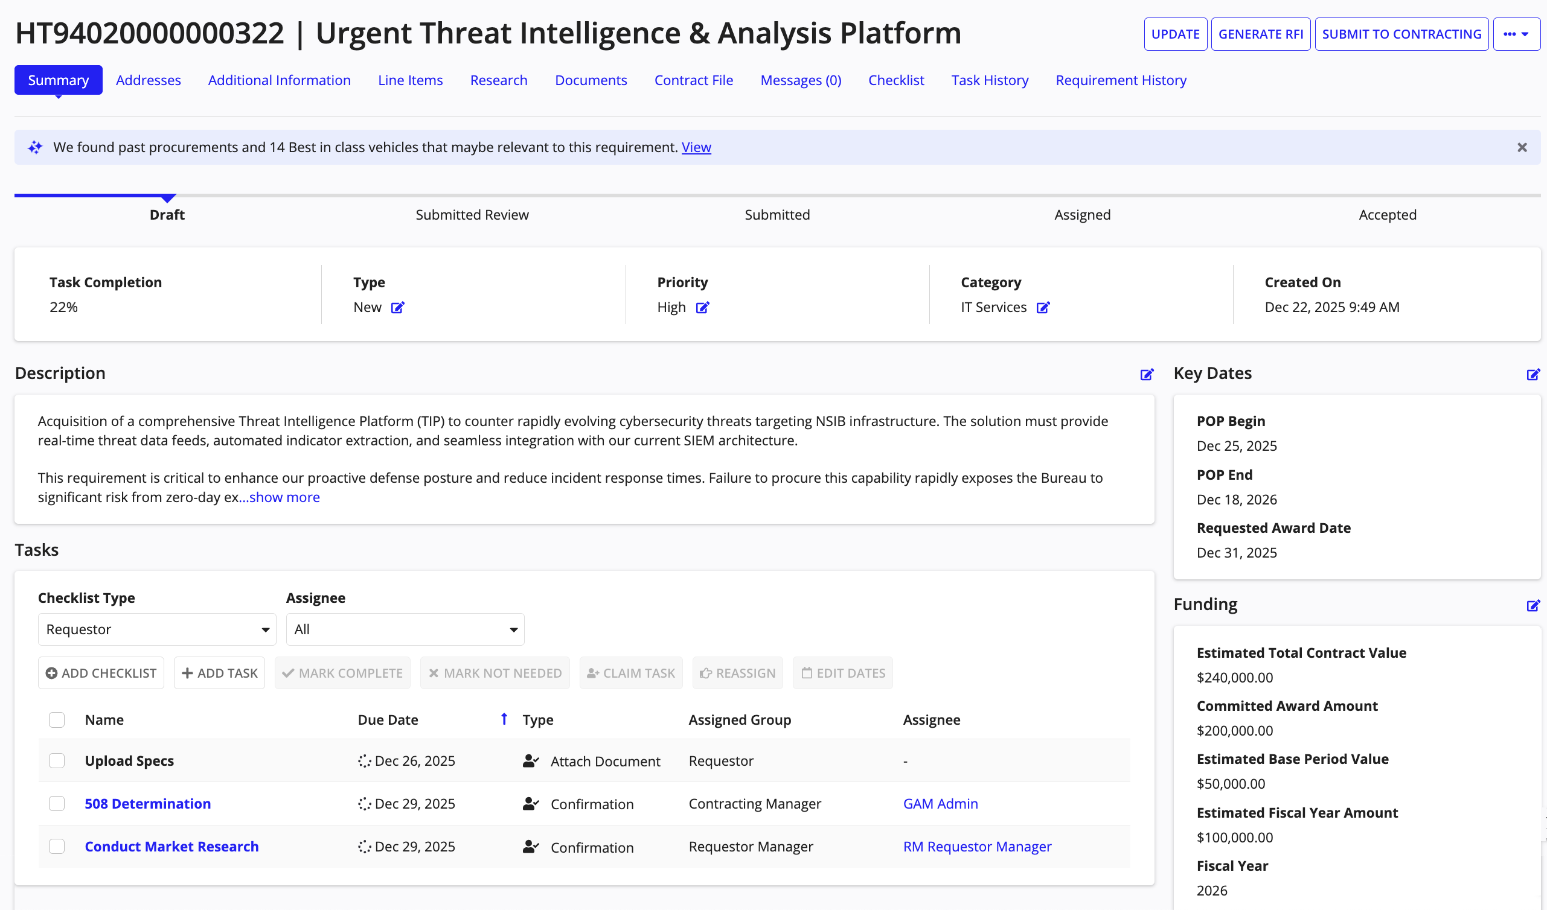Open the RM Requestor Manager assignee link
Viewport: 1547px width, 910px height.
[977, 847]
